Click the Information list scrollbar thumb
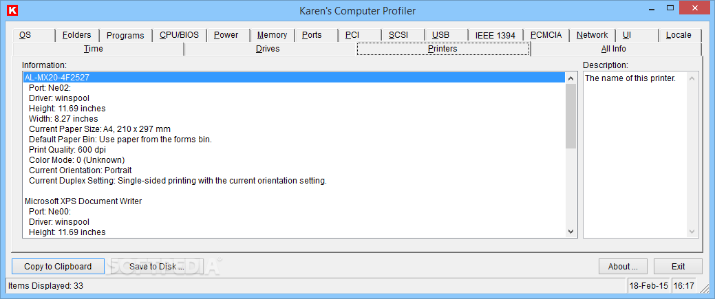 571,116
